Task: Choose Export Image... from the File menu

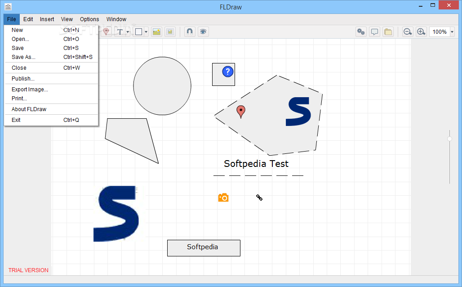Action: coord(51,90)
